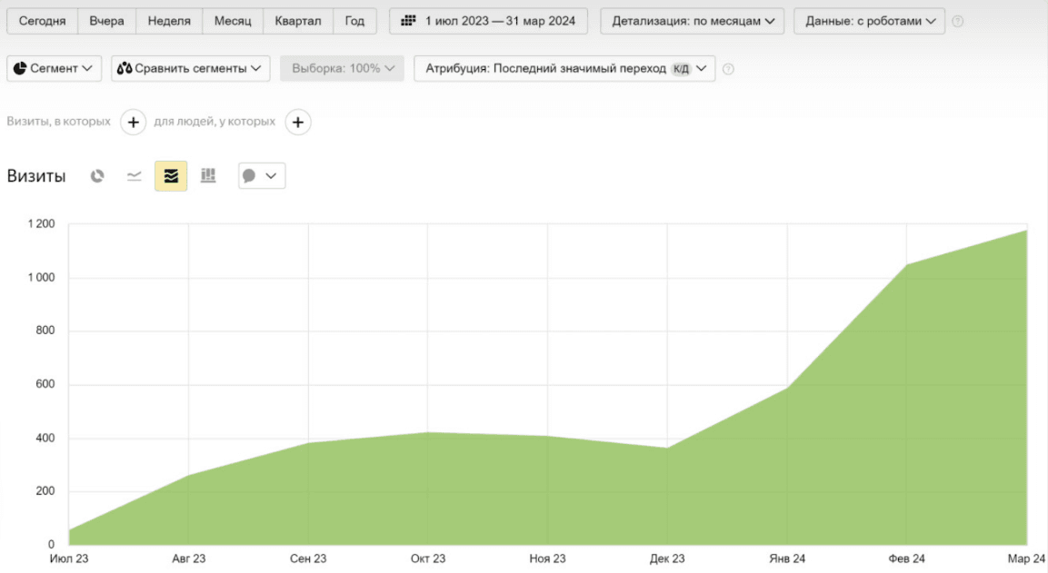This screenshot has height=573, width=1048.
Task: Click the Визиты, в которых label
Action: pos(59,122)
